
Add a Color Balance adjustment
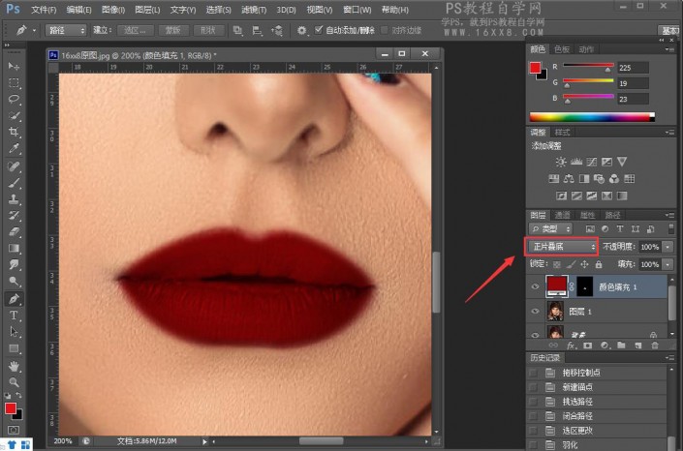pos(569,178)
